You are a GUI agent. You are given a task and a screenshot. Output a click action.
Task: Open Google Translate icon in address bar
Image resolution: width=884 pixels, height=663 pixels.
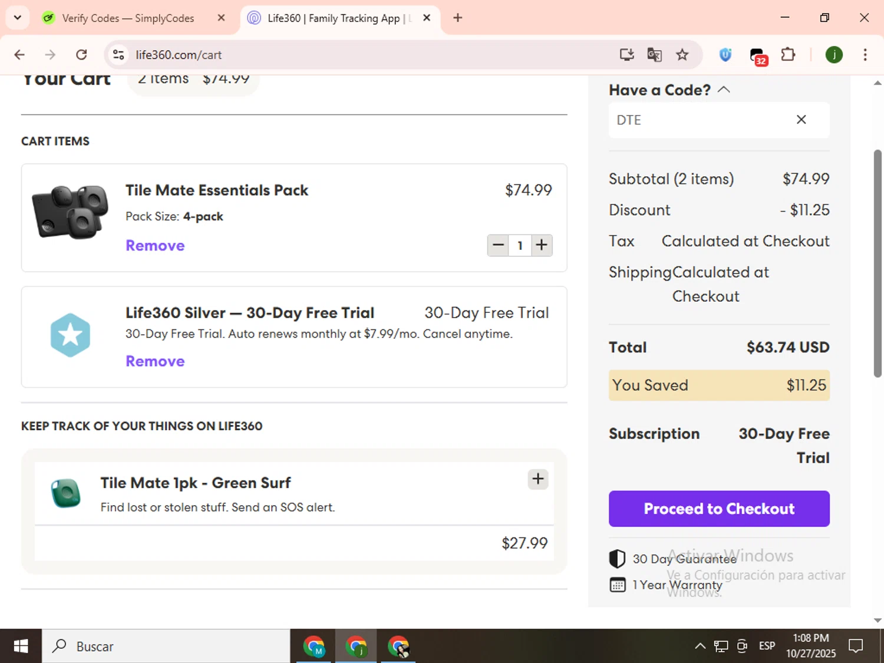point(654,55)
